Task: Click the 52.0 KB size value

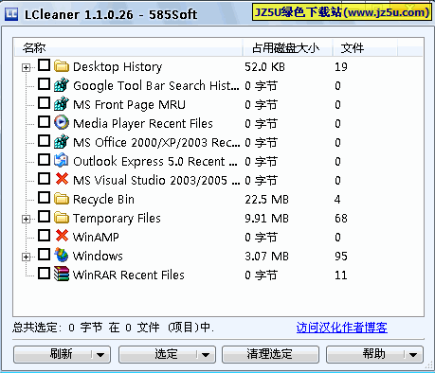Action: (x=264, y=66)
